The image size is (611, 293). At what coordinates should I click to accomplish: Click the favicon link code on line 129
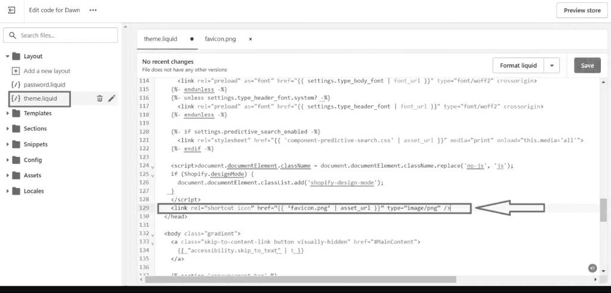tap(310, 208)
